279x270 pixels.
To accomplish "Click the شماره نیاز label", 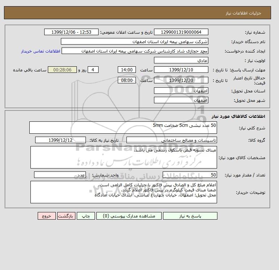I will point(255,32).
